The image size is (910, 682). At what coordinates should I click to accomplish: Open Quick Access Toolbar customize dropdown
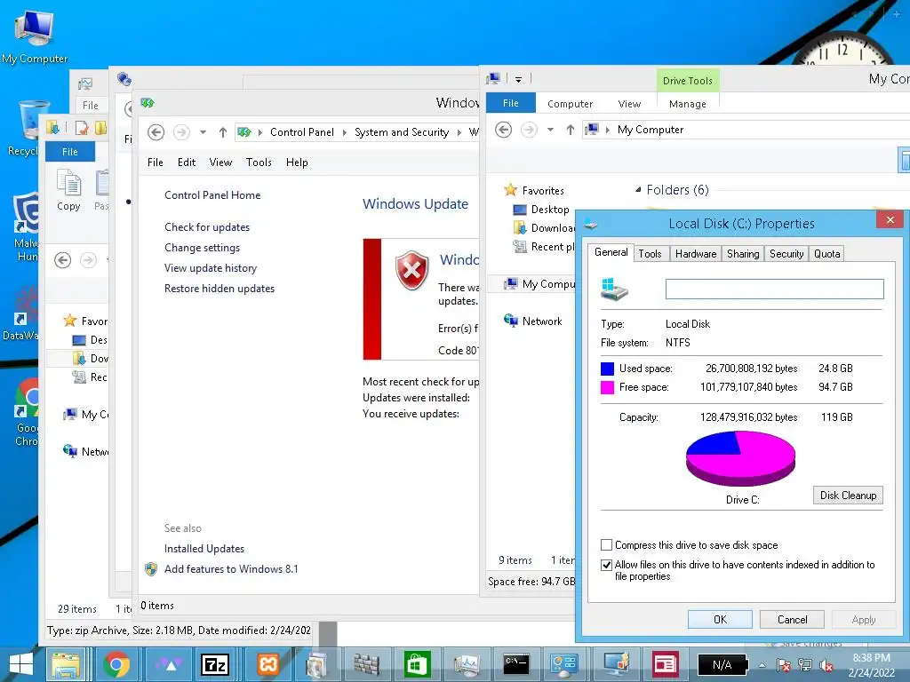[518, 79]
